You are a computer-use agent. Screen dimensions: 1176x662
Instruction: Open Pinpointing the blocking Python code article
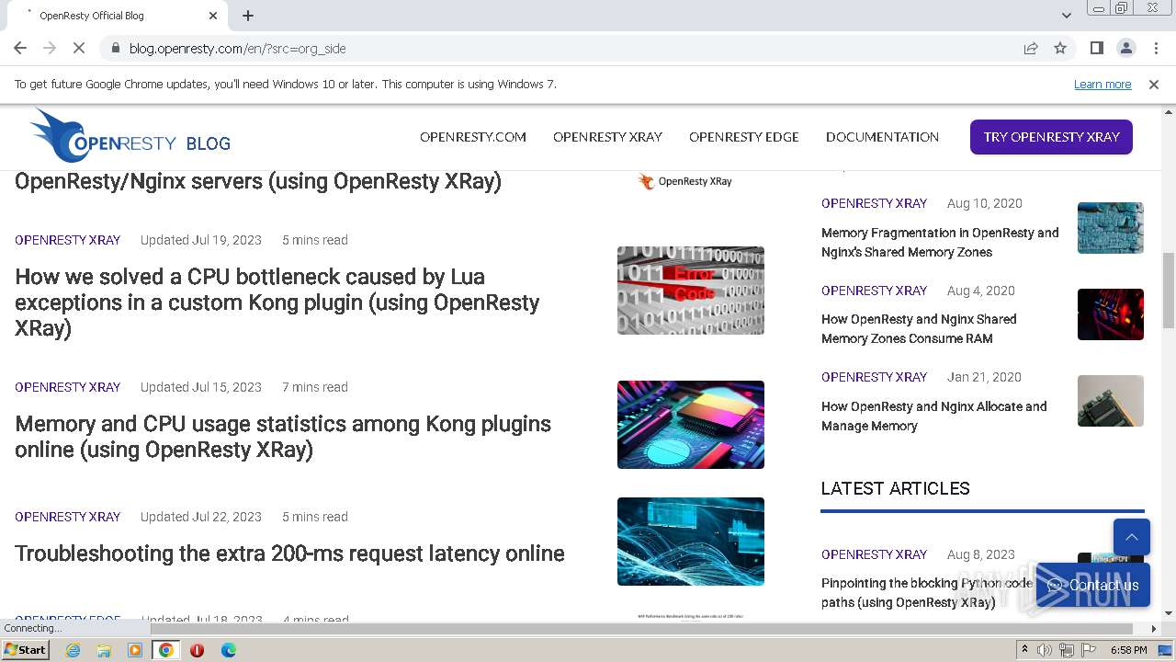coord(926,593)
